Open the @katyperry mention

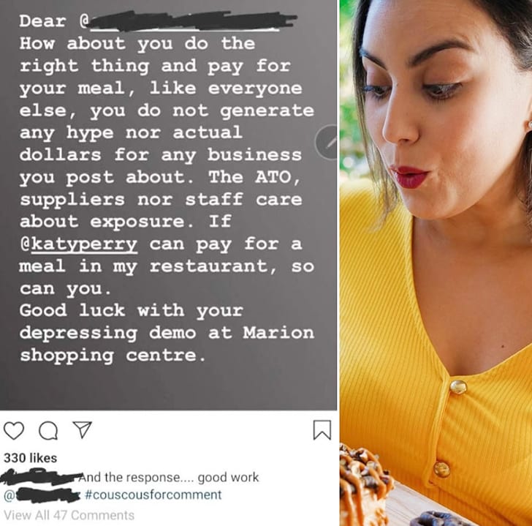pyautogui.click(x=79, y=244)
